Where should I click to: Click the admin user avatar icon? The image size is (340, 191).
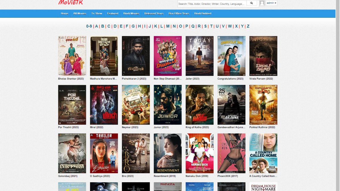coord(262,3)
